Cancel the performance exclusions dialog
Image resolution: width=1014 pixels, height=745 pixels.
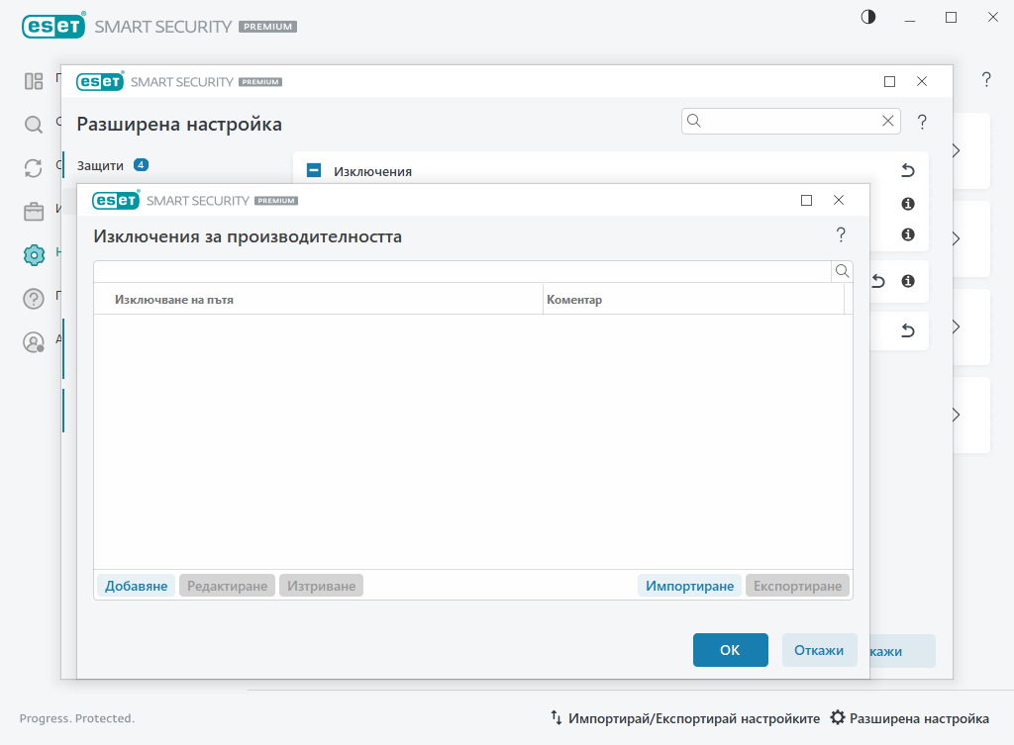coord(819,650)
